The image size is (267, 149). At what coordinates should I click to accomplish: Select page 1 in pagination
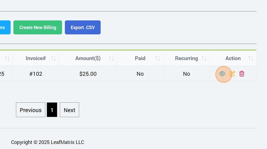(52, 110)
